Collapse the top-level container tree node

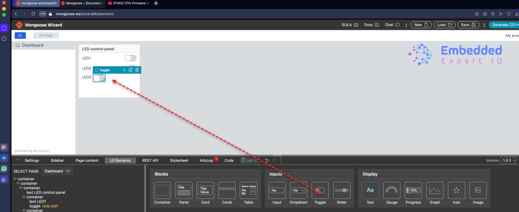tap(15, 179)
